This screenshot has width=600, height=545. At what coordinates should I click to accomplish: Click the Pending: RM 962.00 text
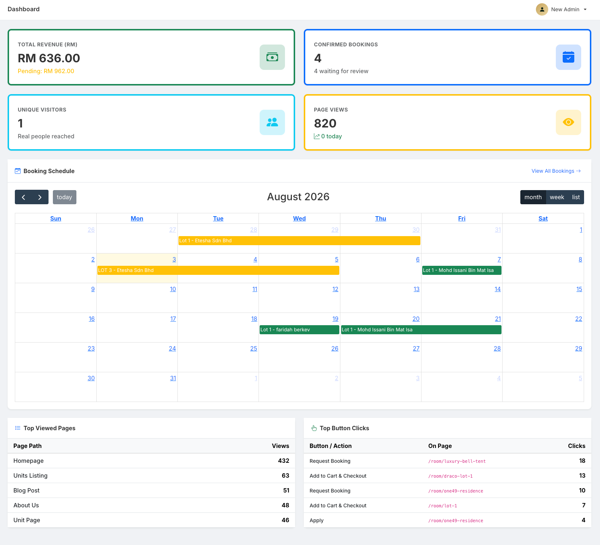click(x=46, y=71)
